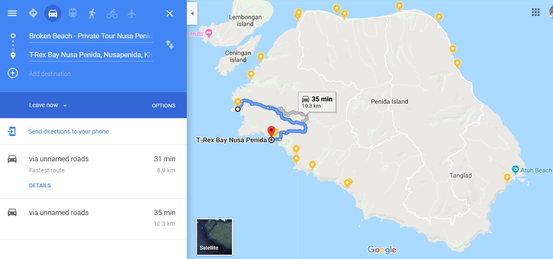View DETAILS of fastest route
The image size is (553, 259).
[x=40, y=186]
